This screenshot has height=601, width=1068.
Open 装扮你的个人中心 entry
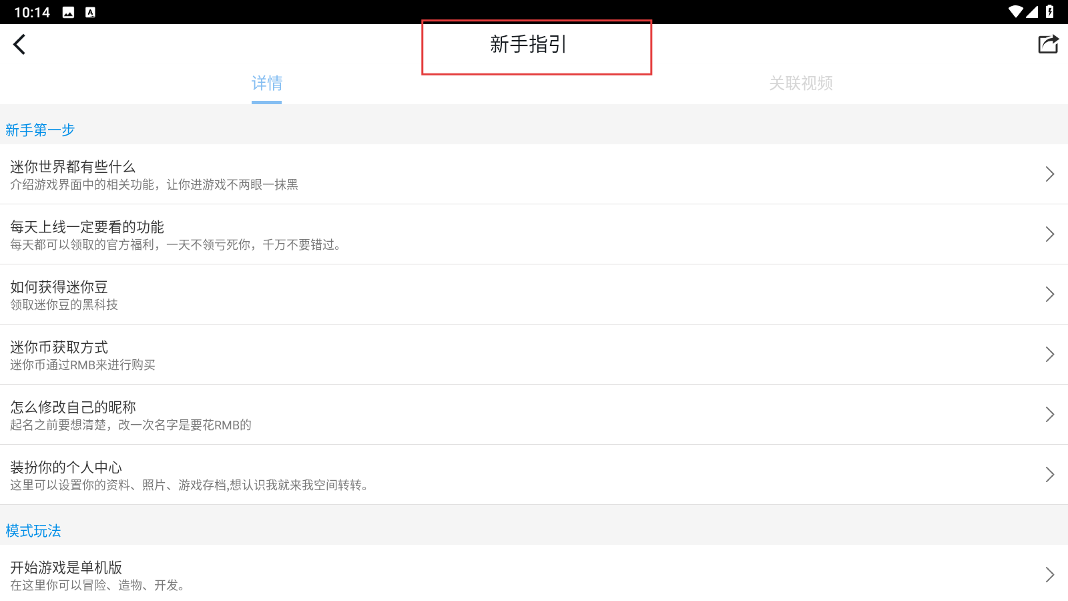pos(534,475)
